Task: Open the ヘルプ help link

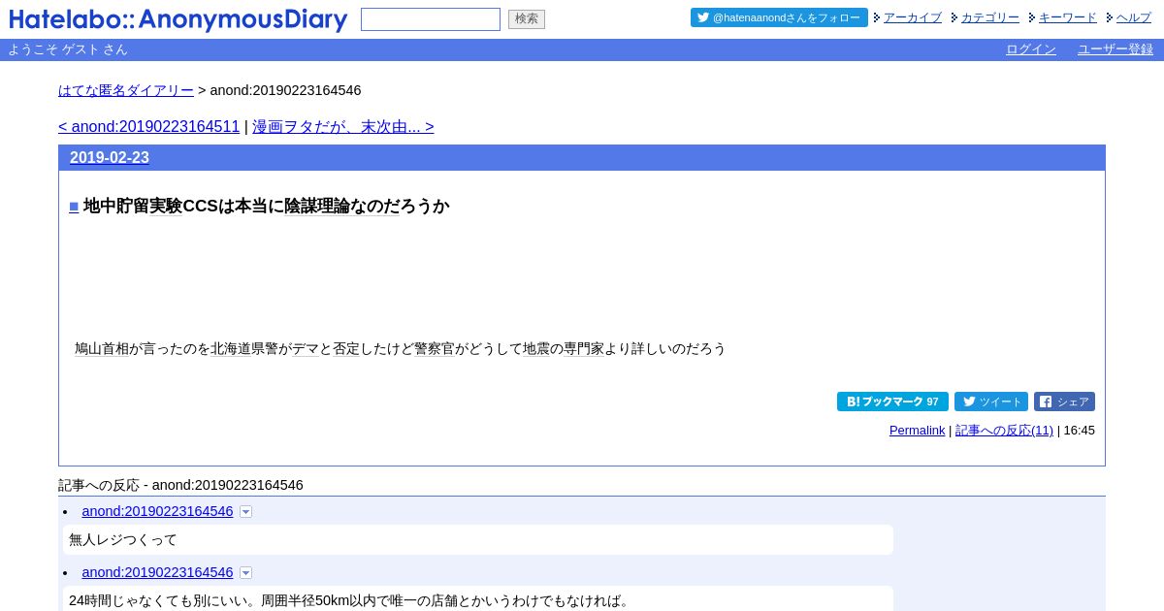Action: (x=1134, y=17)
